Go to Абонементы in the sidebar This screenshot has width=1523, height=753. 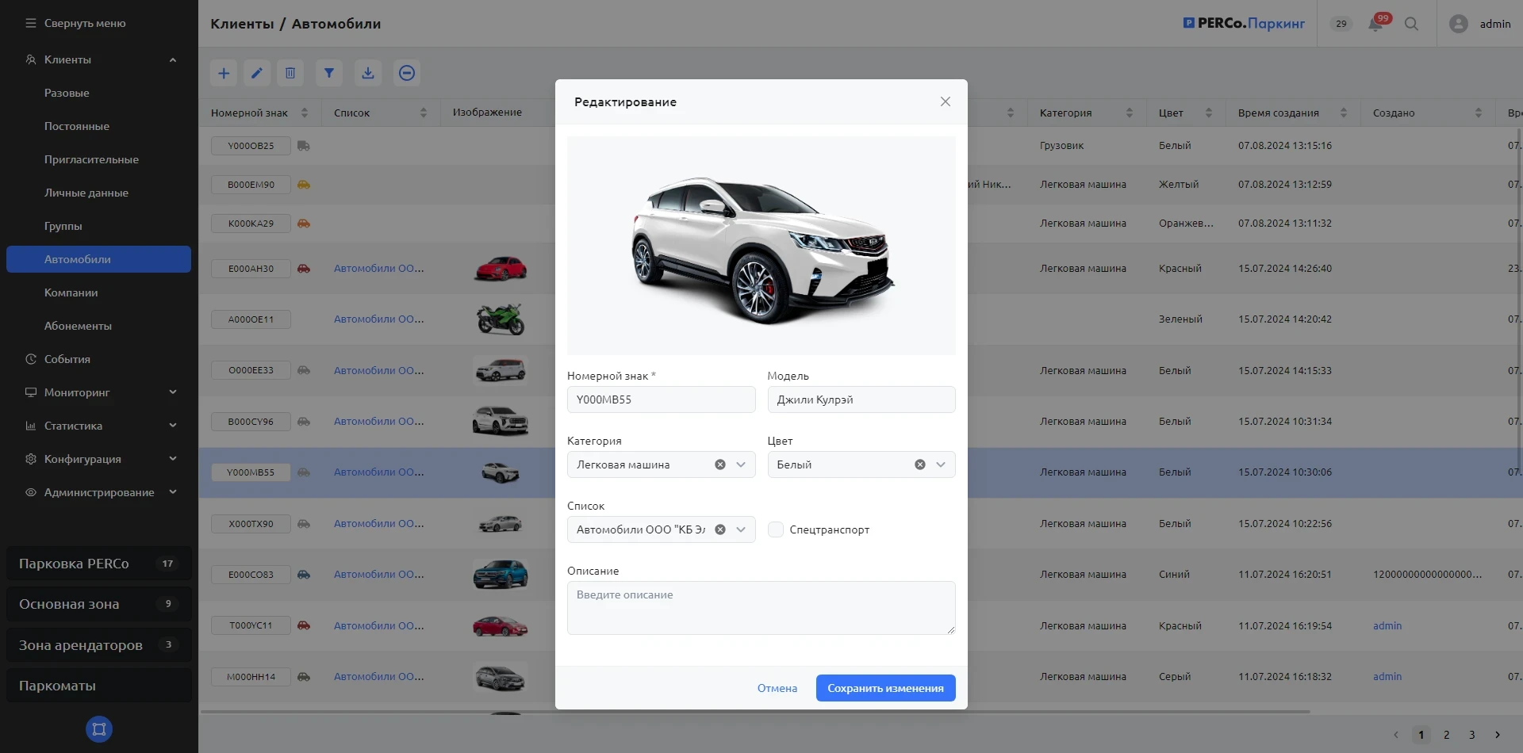point(78,326)
